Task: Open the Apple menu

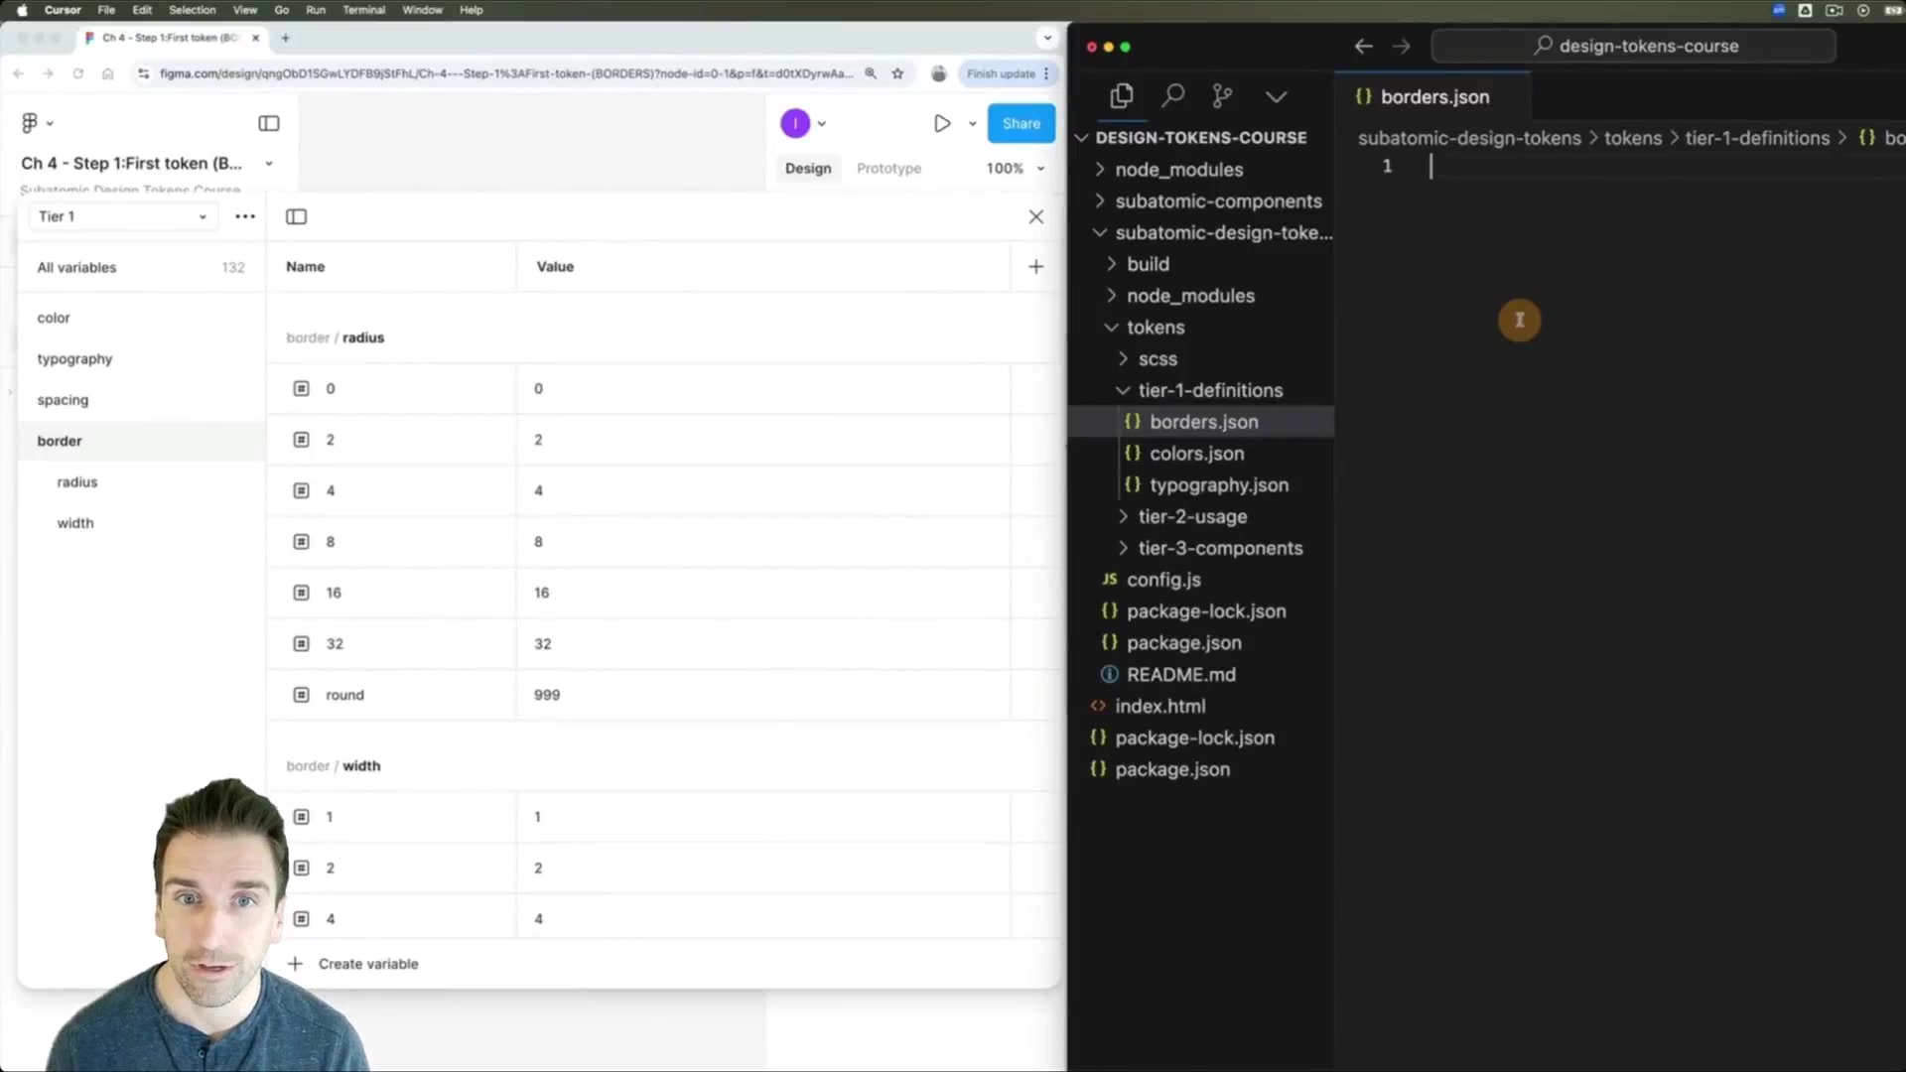Action: 22,10
